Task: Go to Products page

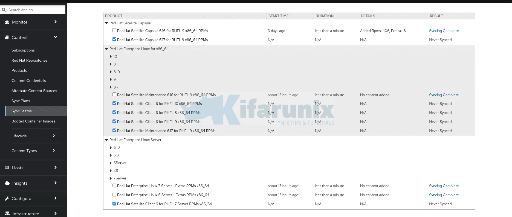Action: 19,70
